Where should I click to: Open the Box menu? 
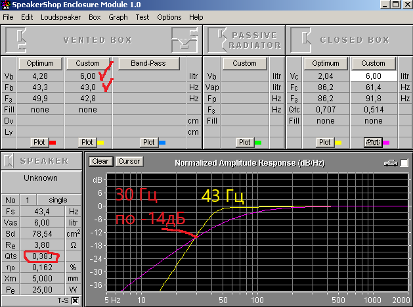(x=95, y=17)
